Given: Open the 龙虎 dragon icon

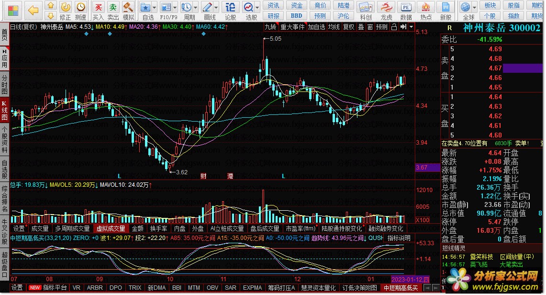Looking at the screenshot, I should (386, 7).
